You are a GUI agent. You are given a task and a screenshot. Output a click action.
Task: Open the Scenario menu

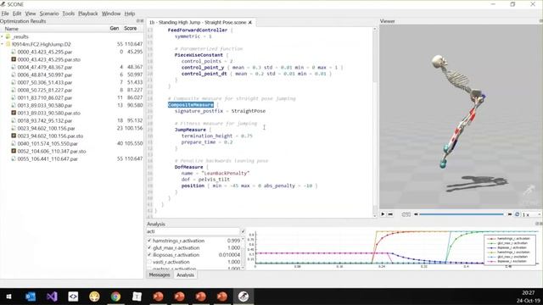click(49, 14)
